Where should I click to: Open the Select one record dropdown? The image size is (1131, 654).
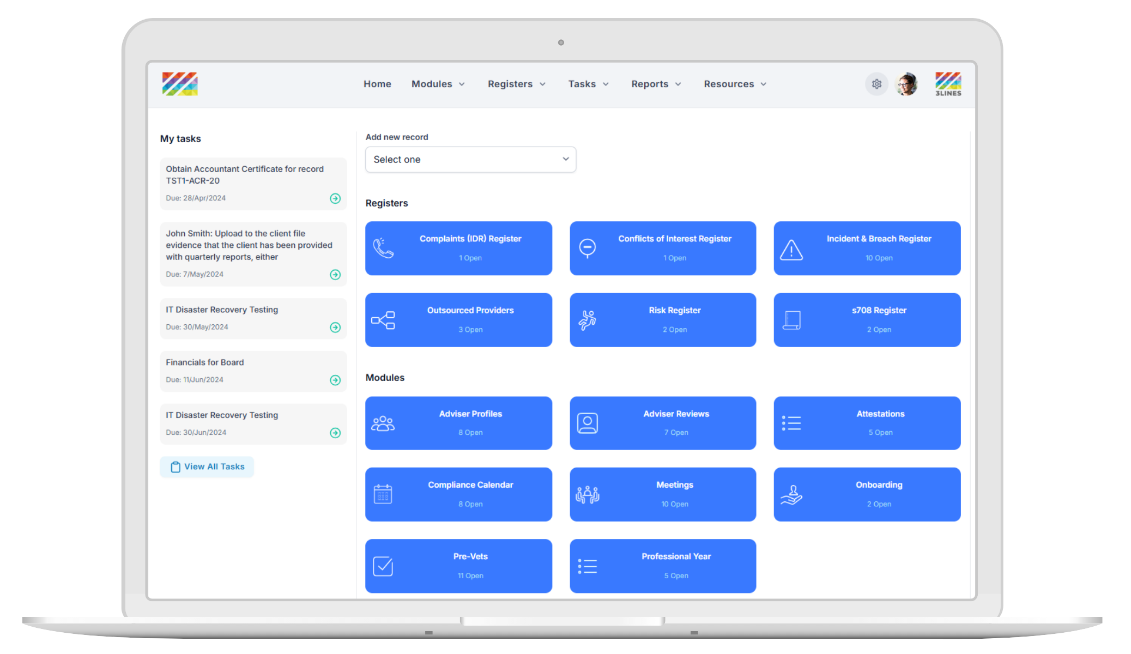coord(470,159)
